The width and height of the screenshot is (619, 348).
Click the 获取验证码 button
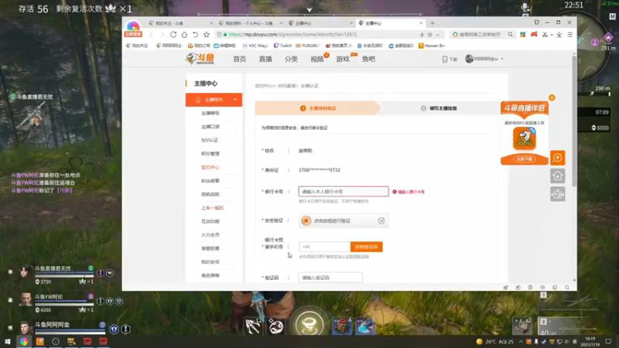[366, 247]
